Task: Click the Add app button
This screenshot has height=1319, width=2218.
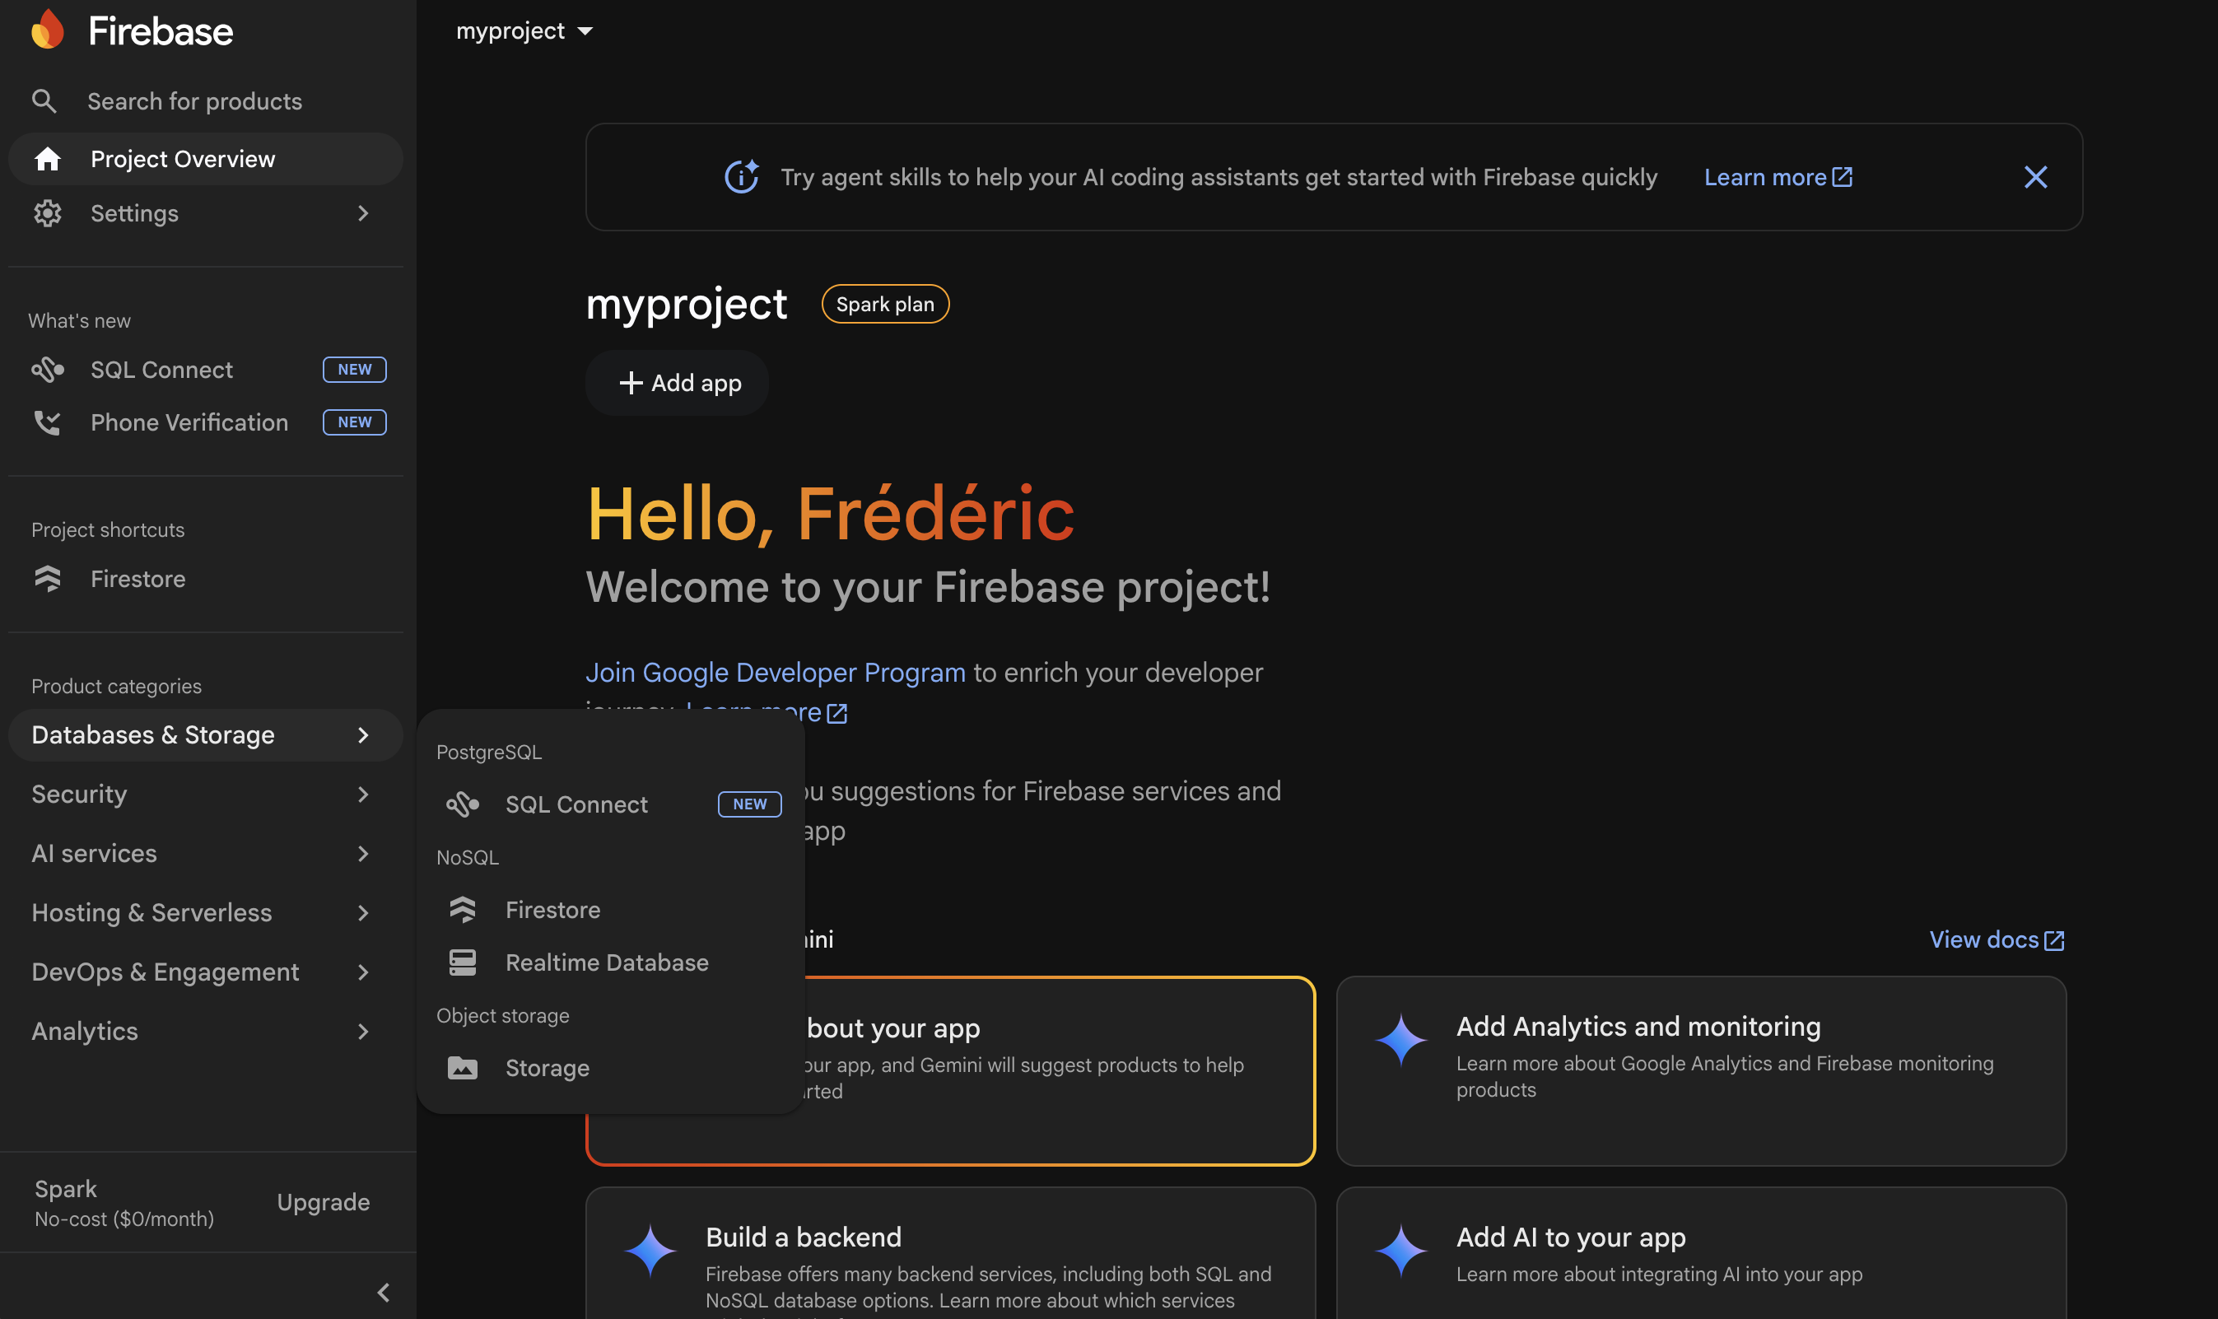Action: click(x=677, y=383)
